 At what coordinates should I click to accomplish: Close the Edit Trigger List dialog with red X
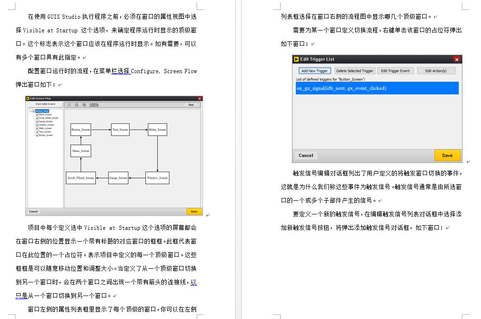tap(457, 59)
